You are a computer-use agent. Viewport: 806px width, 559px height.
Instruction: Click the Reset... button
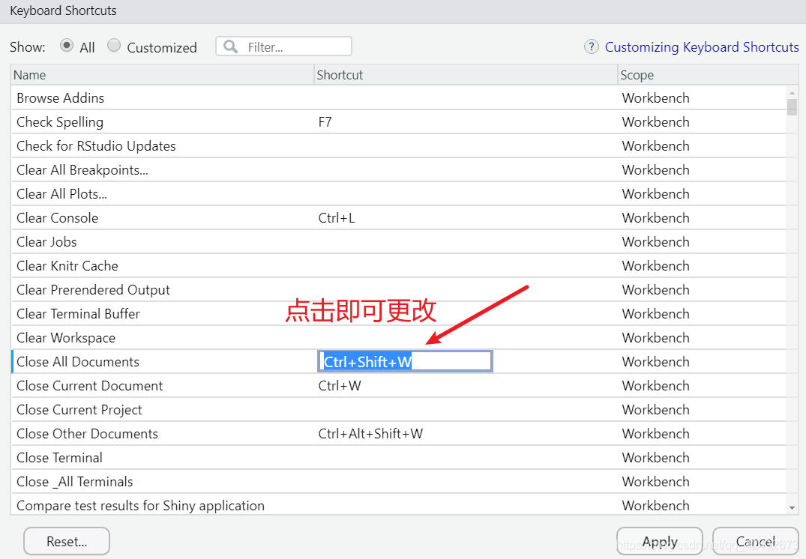(x=67, y=542)
